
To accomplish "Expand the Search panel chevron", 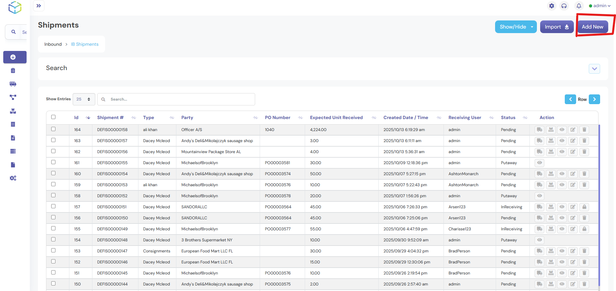I will tap(594, 69).
